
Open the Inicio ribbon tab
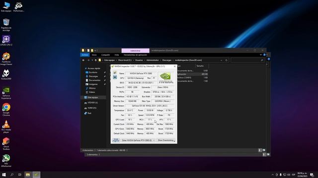pyautogui.click(x=94, y=55)
